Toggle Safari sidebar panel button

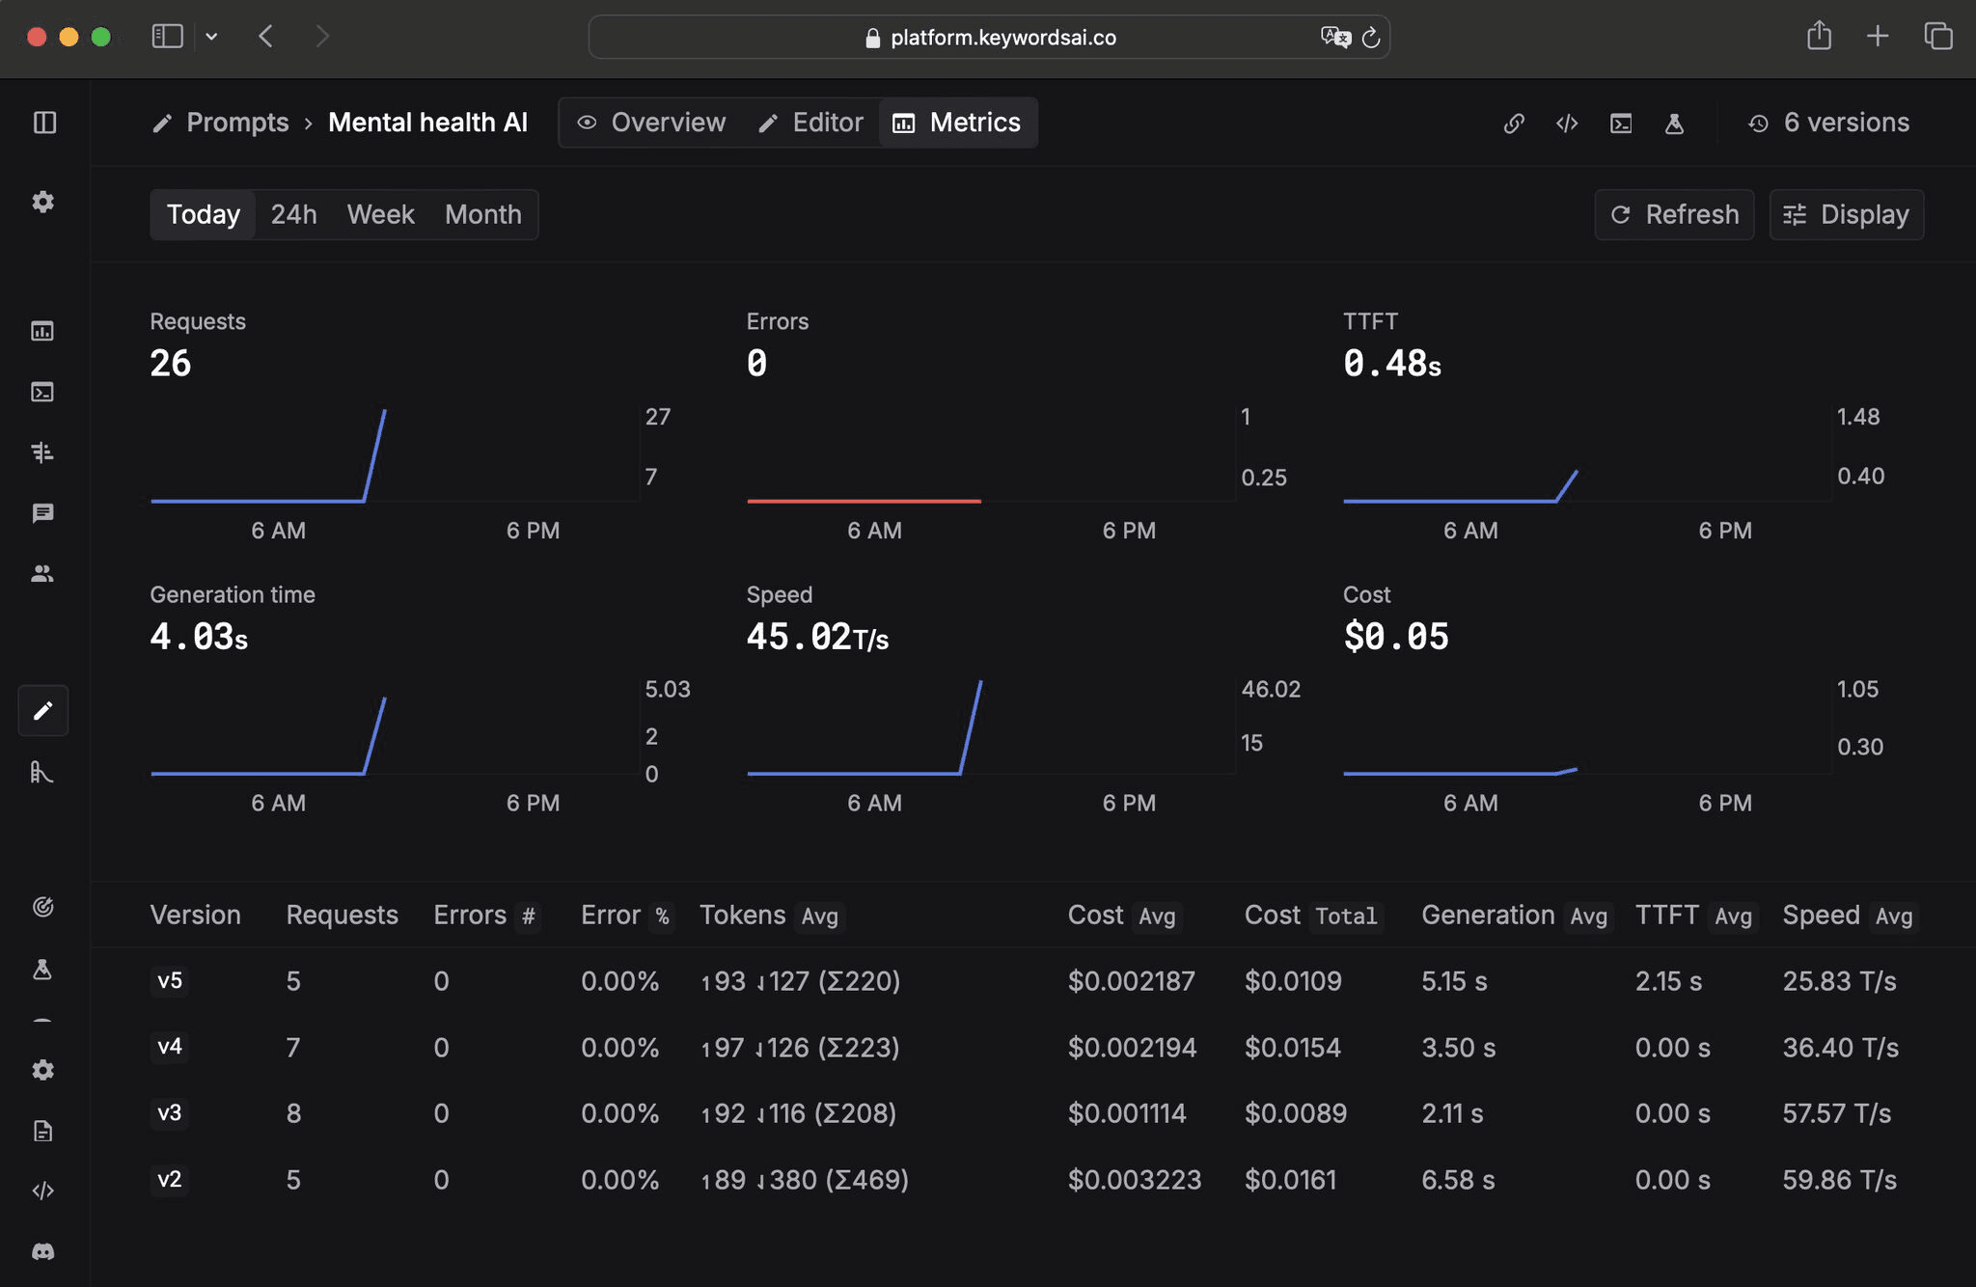tap(167, 37)
